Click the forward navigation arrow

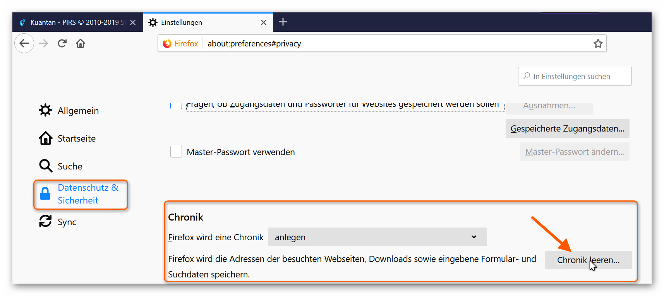tap(43, 43)
